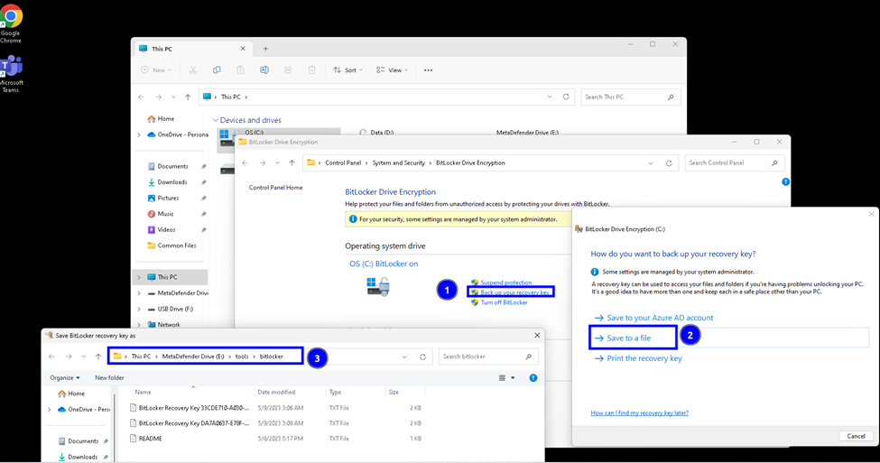Viewport: 880px width, 463px height.
Task: Open the View dropdown in This PC
Action: click(392, 70)
